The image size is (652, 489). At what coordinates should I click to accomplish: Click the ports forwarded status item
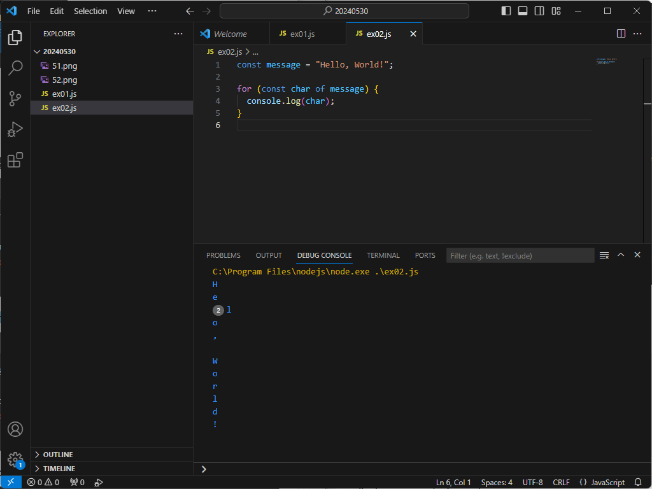[x=77, y=483]
